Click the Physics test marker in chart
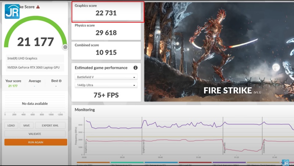This screenshot has height=166, width=294. pyautogui.click(x=224, y=147)
